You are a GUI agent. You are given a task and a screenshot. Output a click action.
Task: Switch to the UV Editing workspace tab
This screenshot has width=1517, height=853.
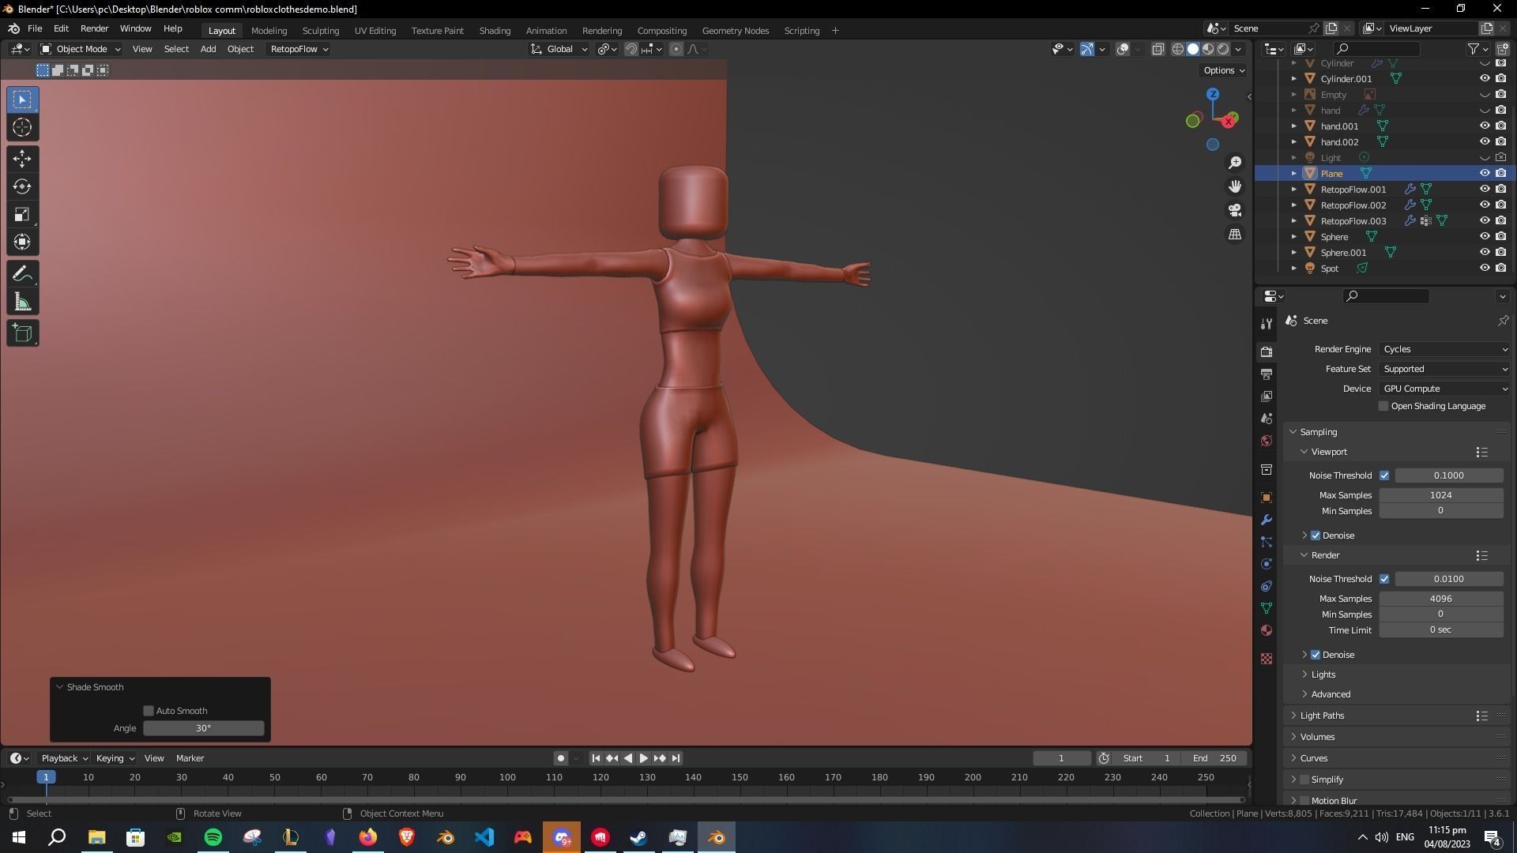pos(375,31)
